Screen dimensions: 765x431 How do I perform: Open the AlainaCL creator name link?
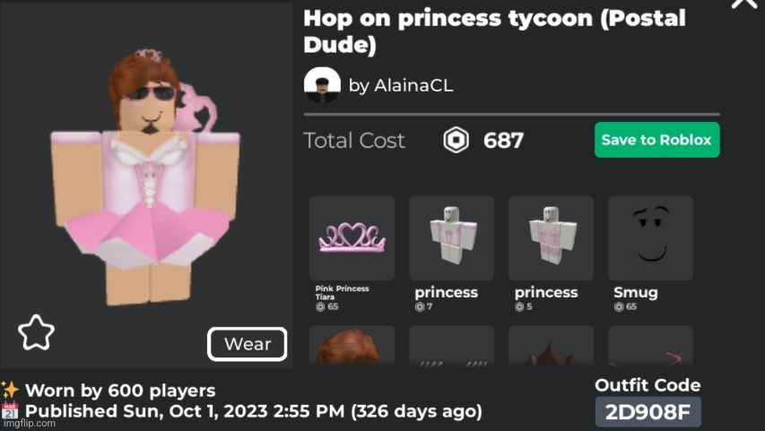point(401,86)
